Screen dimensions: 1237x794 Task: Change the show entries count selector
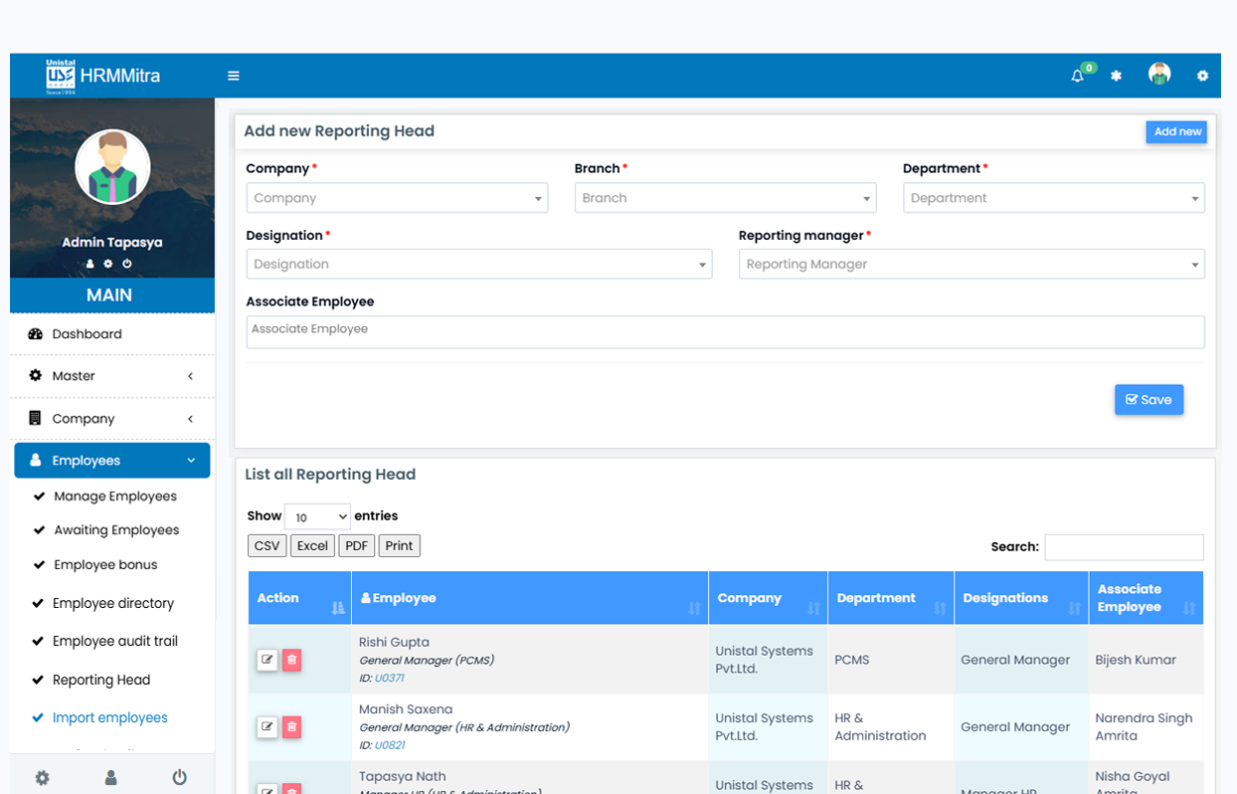click(x=317, y=516)
